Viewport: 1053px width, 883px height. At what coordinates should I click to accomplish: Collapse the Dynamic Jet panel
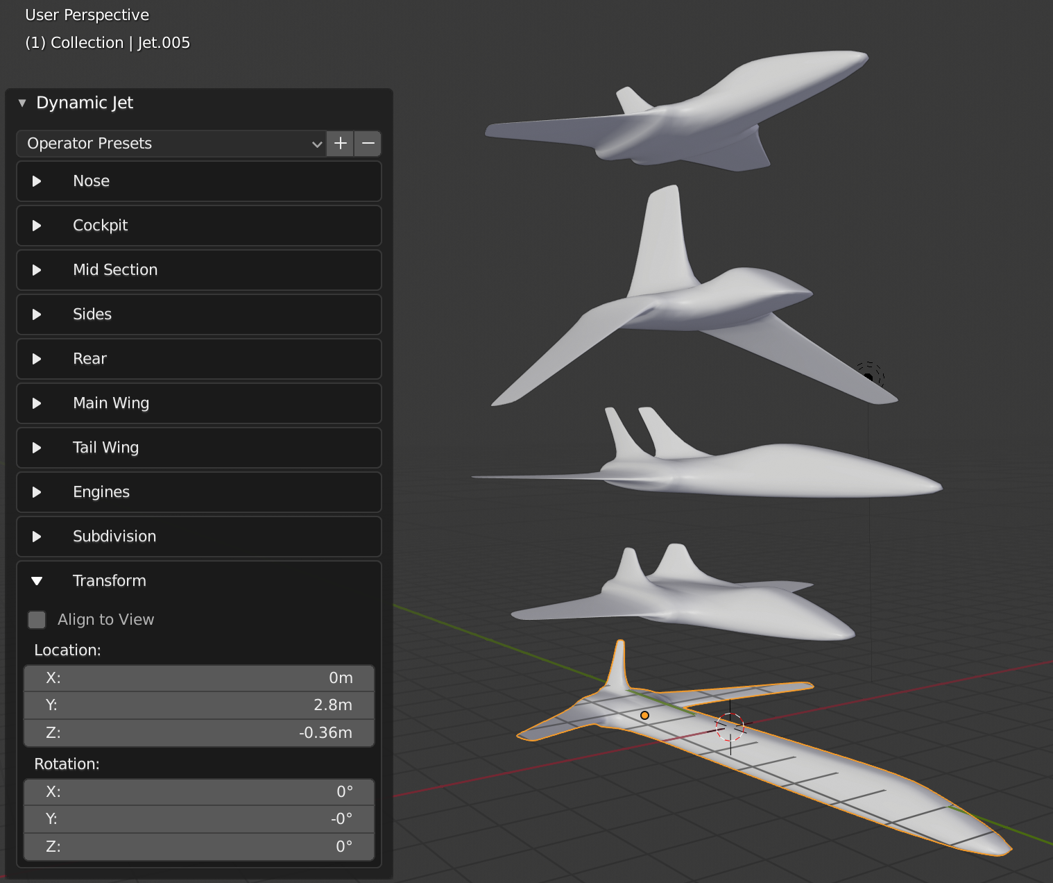click(22, 102)
